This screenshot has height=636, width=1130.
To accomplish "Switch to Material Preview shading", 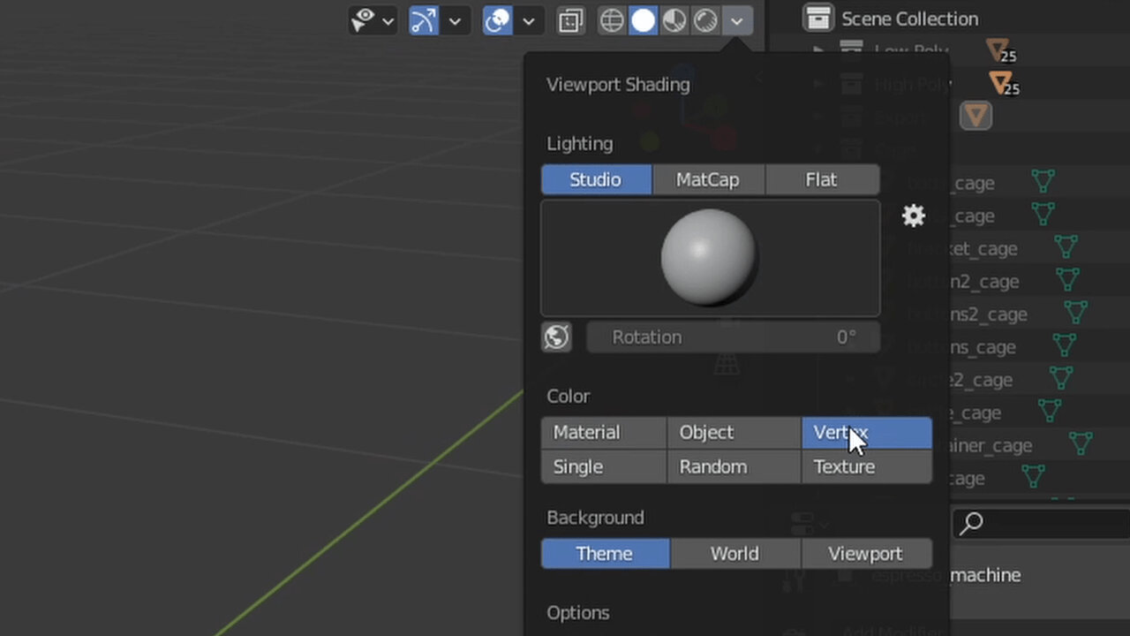I will pyautogui.click(x=674, y=20).
